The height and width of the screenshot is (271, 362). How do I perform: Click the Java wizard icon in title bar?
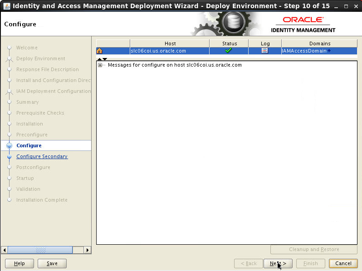point(7,6)
